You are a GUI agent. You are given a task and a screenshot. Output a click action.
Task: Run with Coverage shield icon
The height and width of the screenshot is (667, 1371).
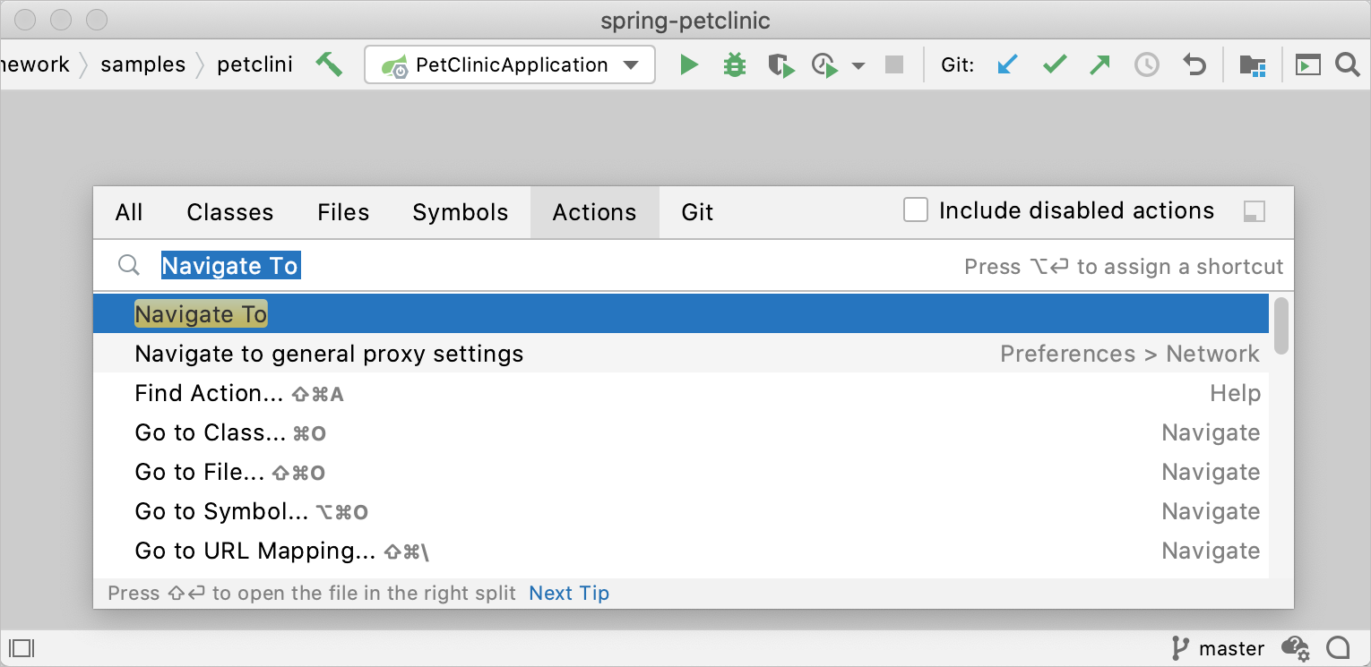781,65
